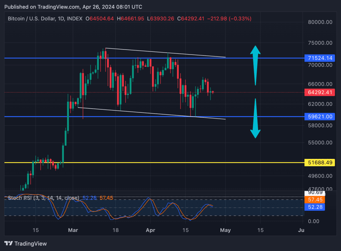Screen dimensions: 341x251
Task: Open the Bitcoin / U.S. Dollar symbol title
Action: point(36,19)
